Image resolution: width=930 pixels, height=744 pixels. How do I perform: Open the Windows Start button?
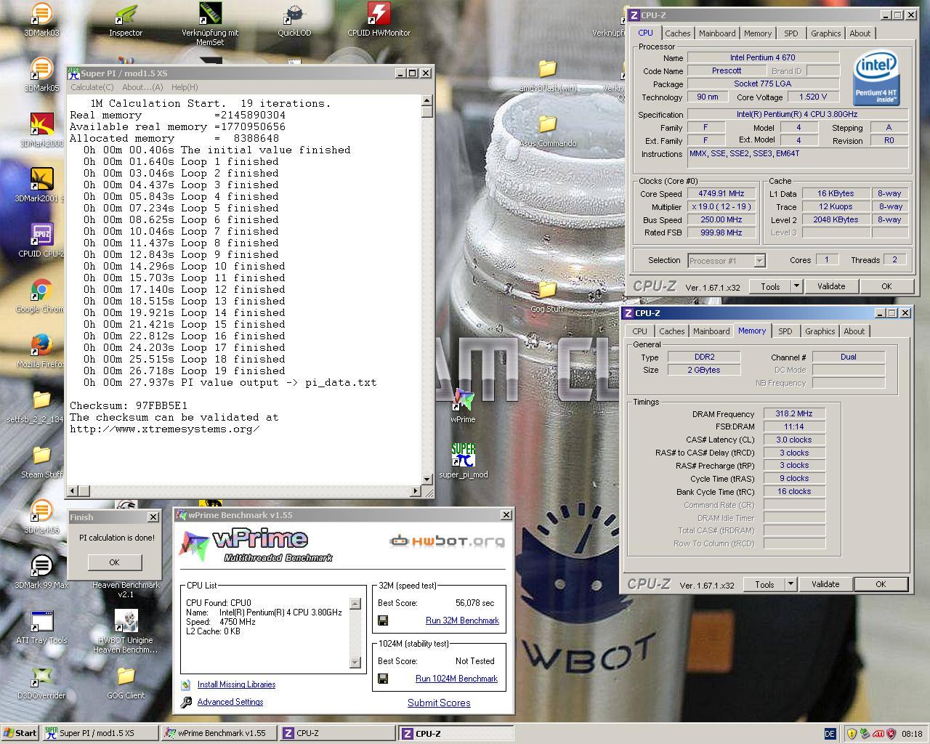click(20, 733)
